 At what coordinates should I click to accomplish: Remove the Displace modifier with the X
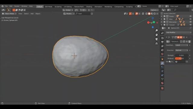(187, 37)
